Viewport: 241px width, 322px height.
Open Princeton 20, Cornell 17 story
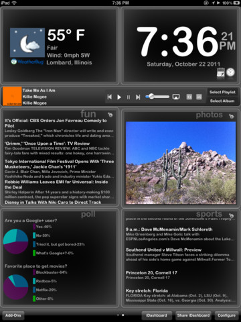pos(151,273)
